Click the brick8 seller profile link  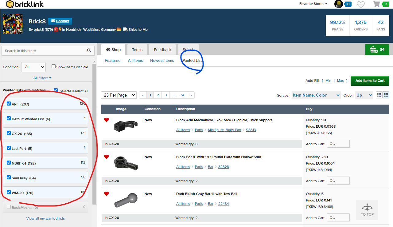click(39, 30)
